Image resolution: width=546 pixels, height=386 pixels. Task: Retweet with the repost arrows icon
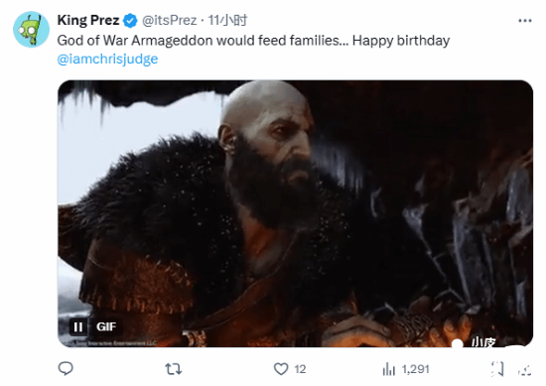[x=174, y=368]
